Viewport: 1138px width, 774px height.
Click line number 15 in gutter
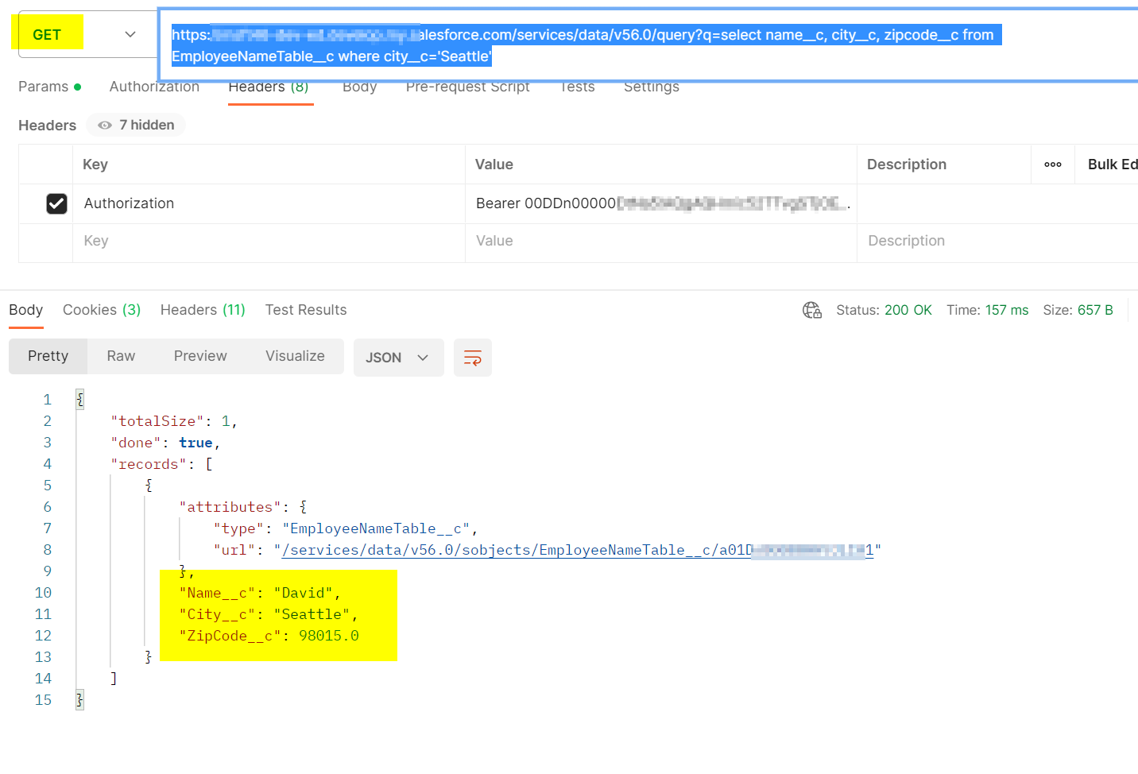43,700
